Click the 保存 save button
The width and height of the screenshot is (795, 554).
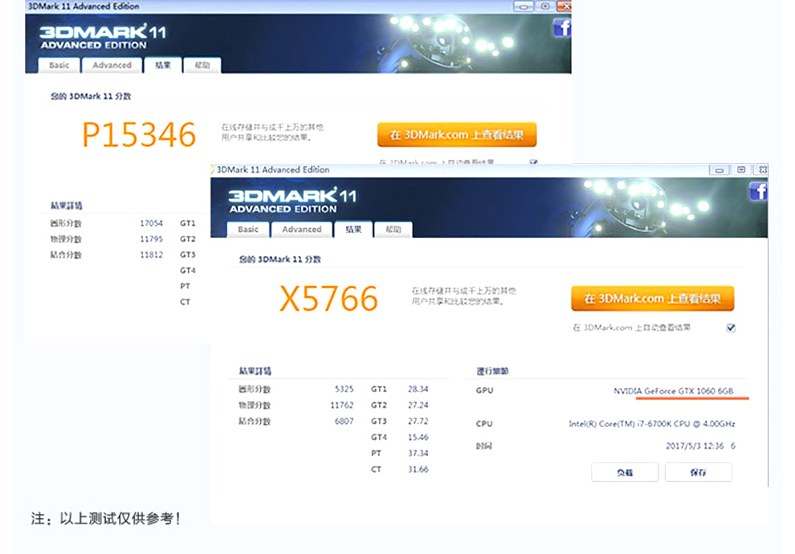click(x=698, y=472)
